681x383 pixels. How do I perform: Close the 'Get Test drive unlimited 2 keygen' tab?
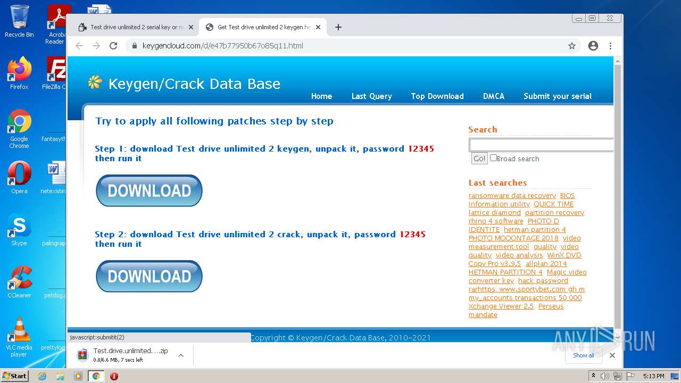click(x=318, y=27)
